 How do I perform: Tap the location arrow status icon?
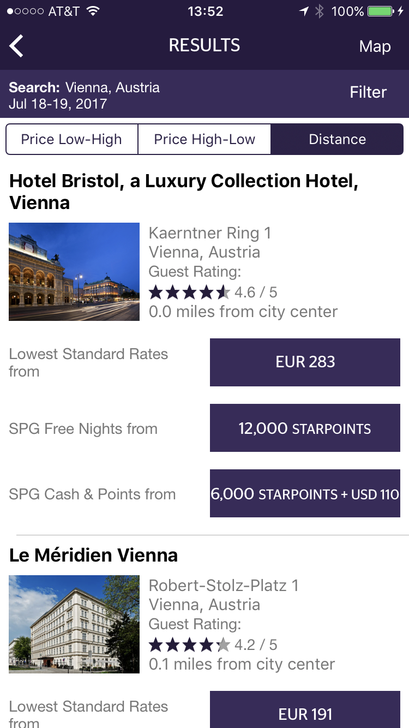(304, 11)
